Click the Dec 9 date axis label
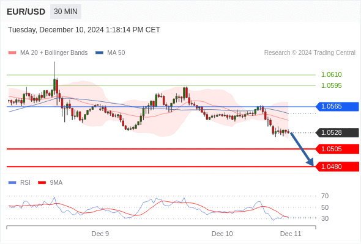361x244 pixels. (100, 234)
